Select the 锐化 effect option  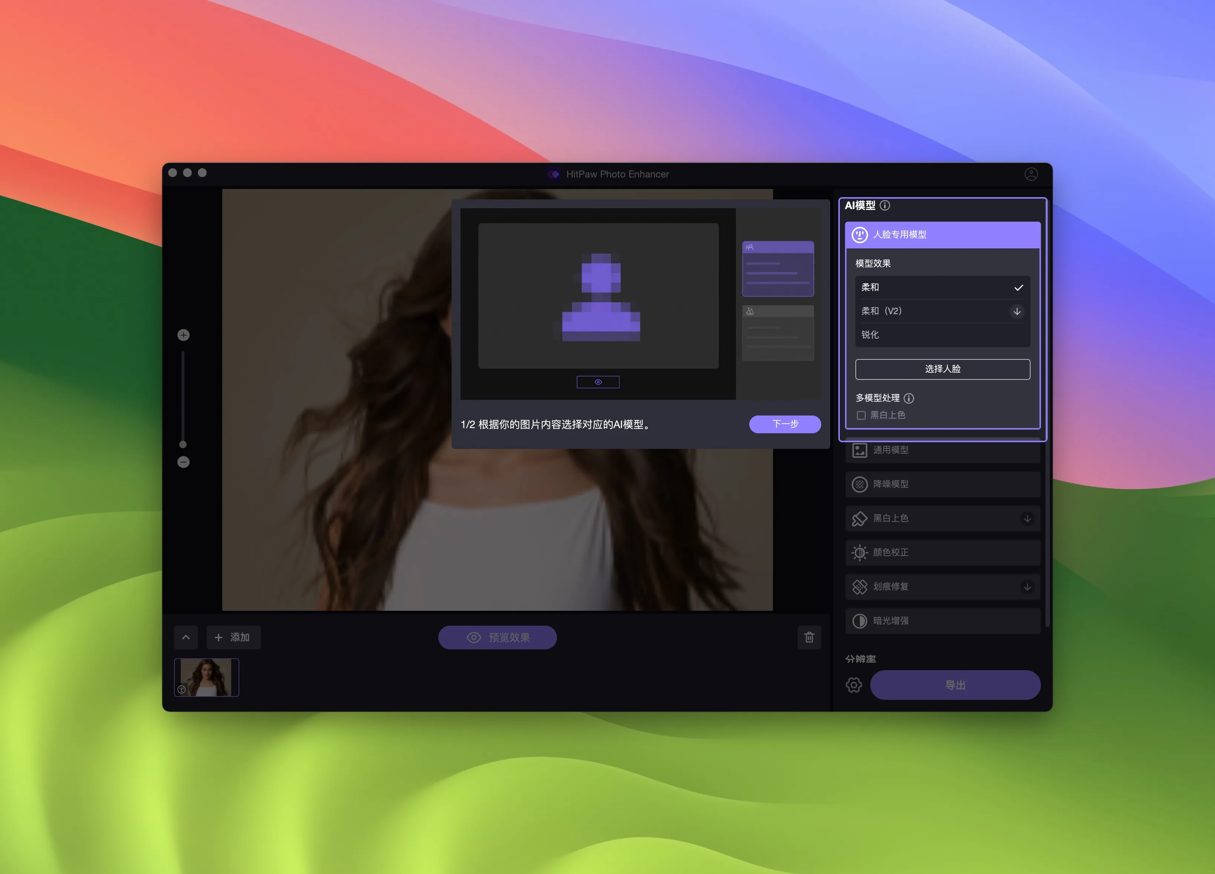[x=942, y=335]
